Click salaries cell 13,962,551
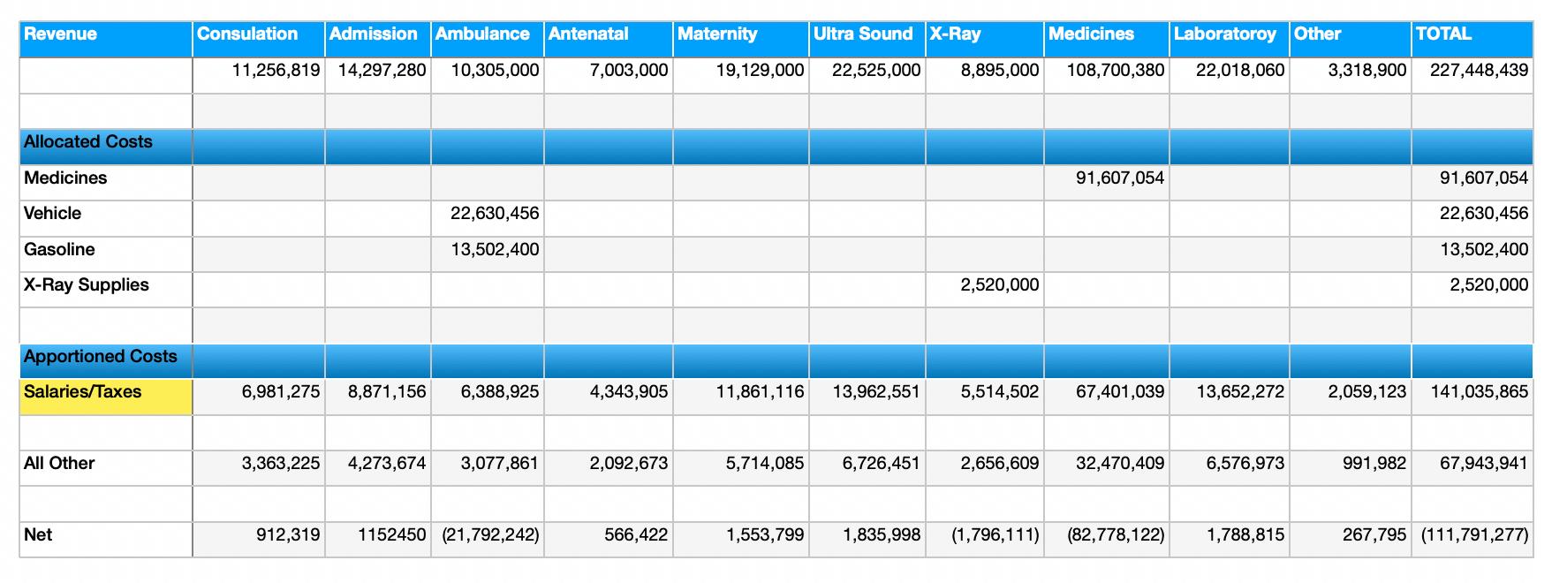This screenshot has width=1567, height=583. click(867, 397)
